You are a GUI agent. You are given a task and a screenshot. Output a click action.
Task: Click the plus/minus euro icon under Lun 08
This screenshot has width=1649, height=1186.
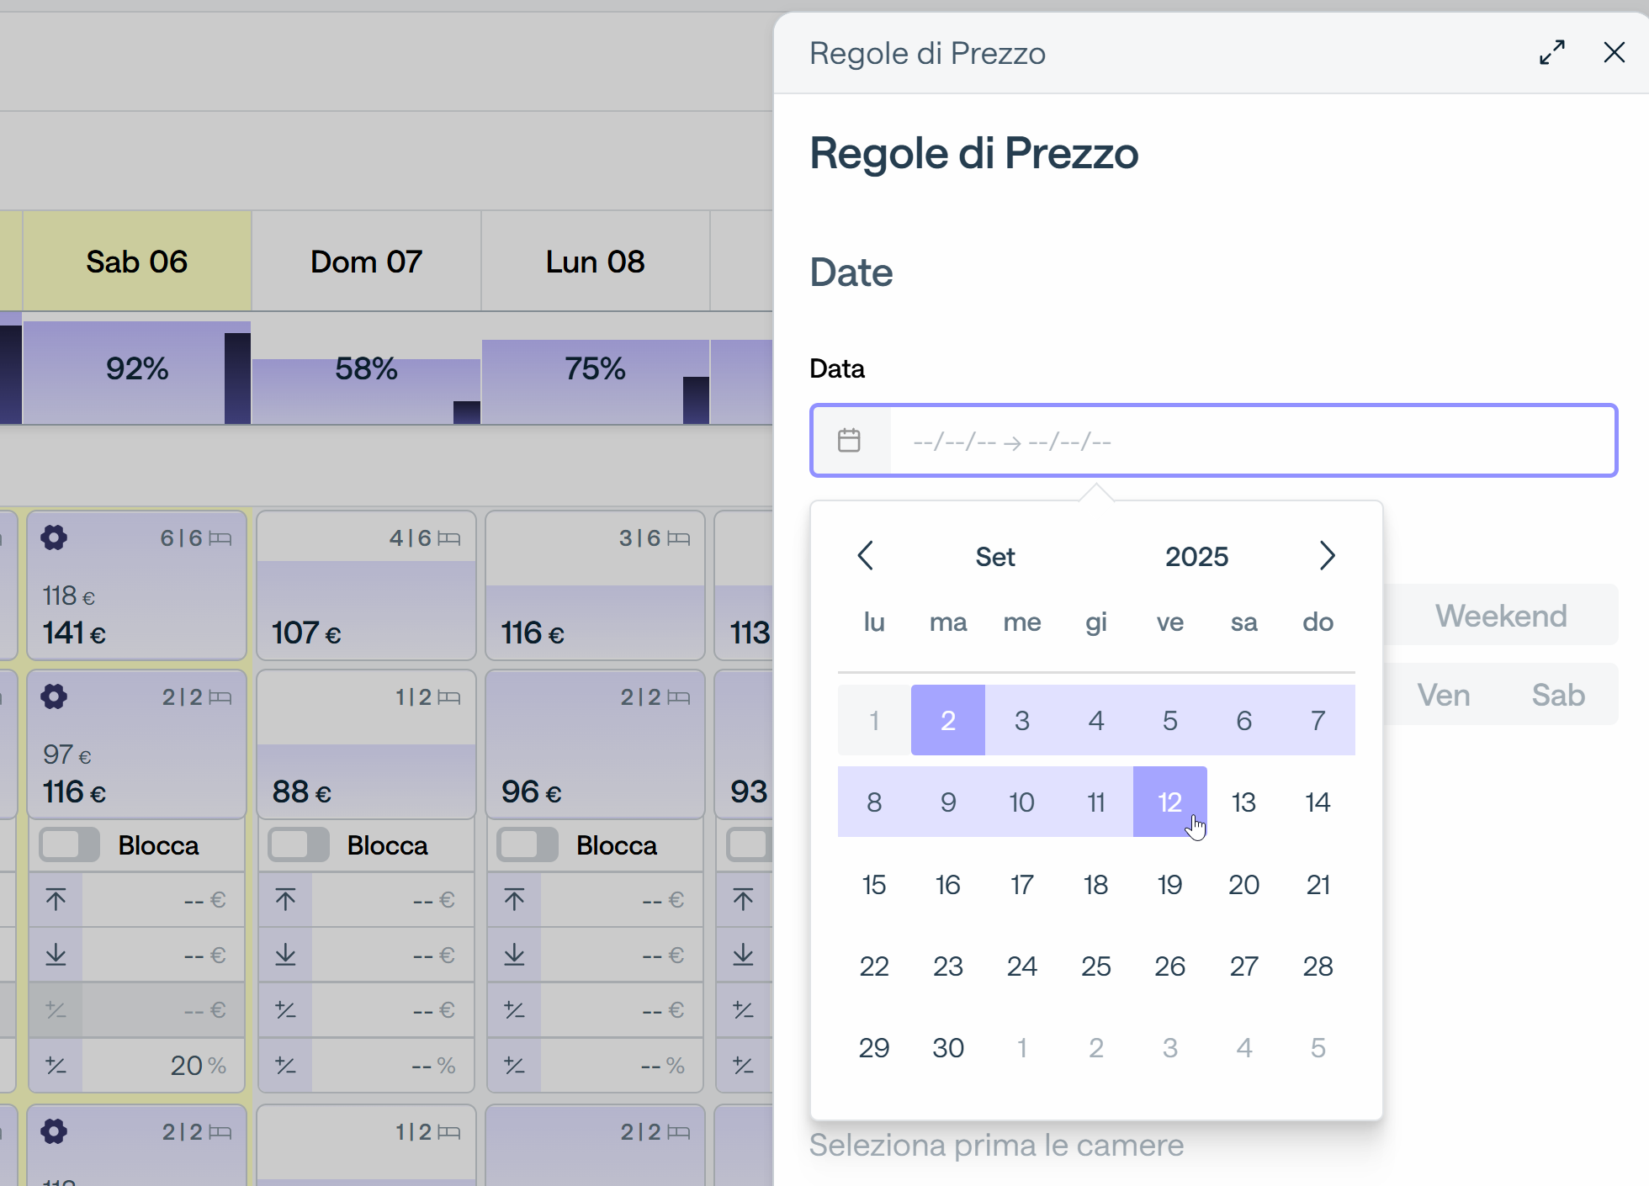tap(514, 1009)
